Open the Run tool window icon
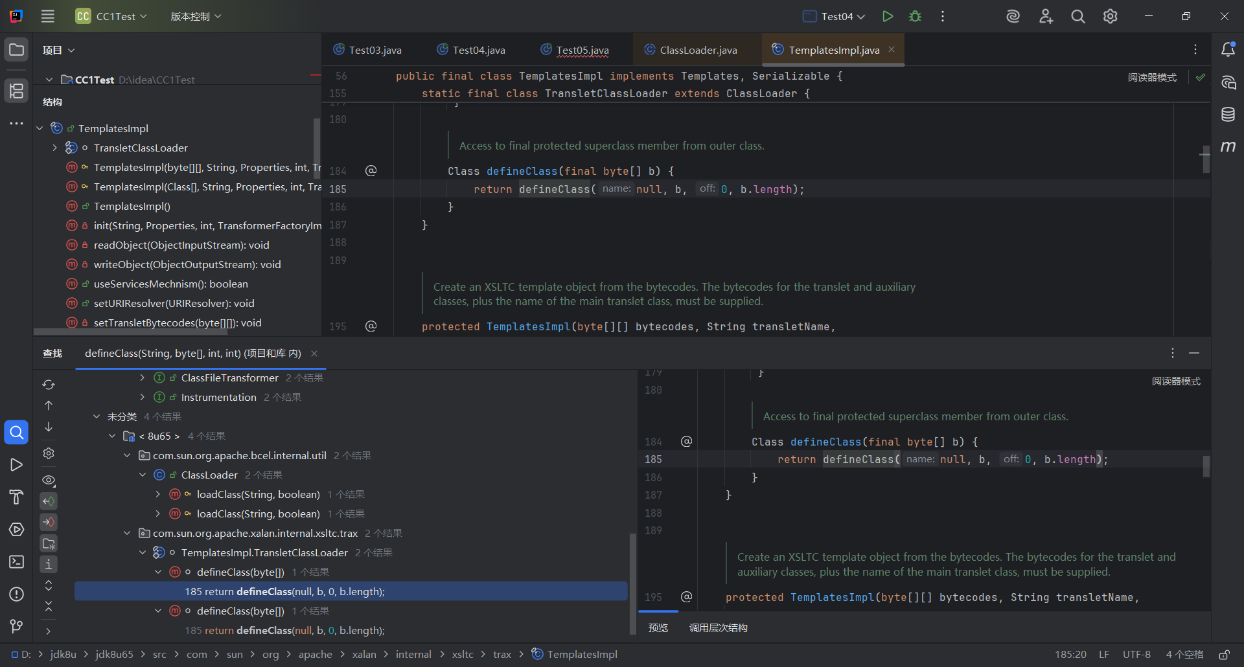Image resolution: width=1244 pixels, height=667 pixels. click(17, 464)
